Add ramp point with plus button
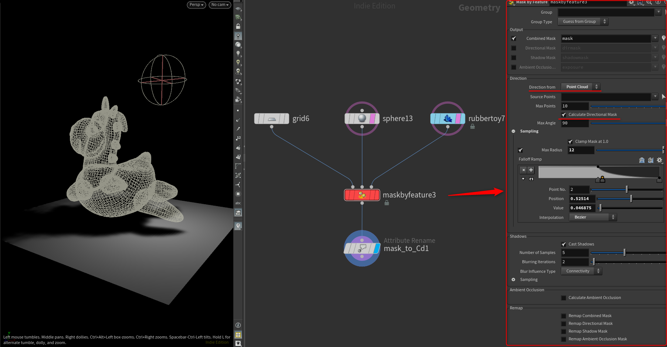The width and height of the screenshot is (667, 347). point(531,170)
